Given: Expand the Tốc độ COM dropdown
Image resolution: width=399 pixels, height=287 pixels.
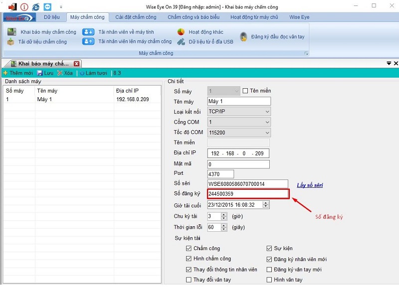Looking at the screenshot, I should (x=267, y=133).
